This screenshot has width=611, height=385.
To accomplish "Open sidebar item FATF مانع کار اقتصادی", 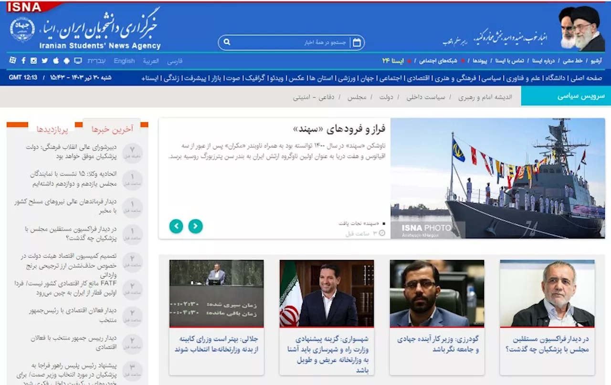I will [66, 288].
